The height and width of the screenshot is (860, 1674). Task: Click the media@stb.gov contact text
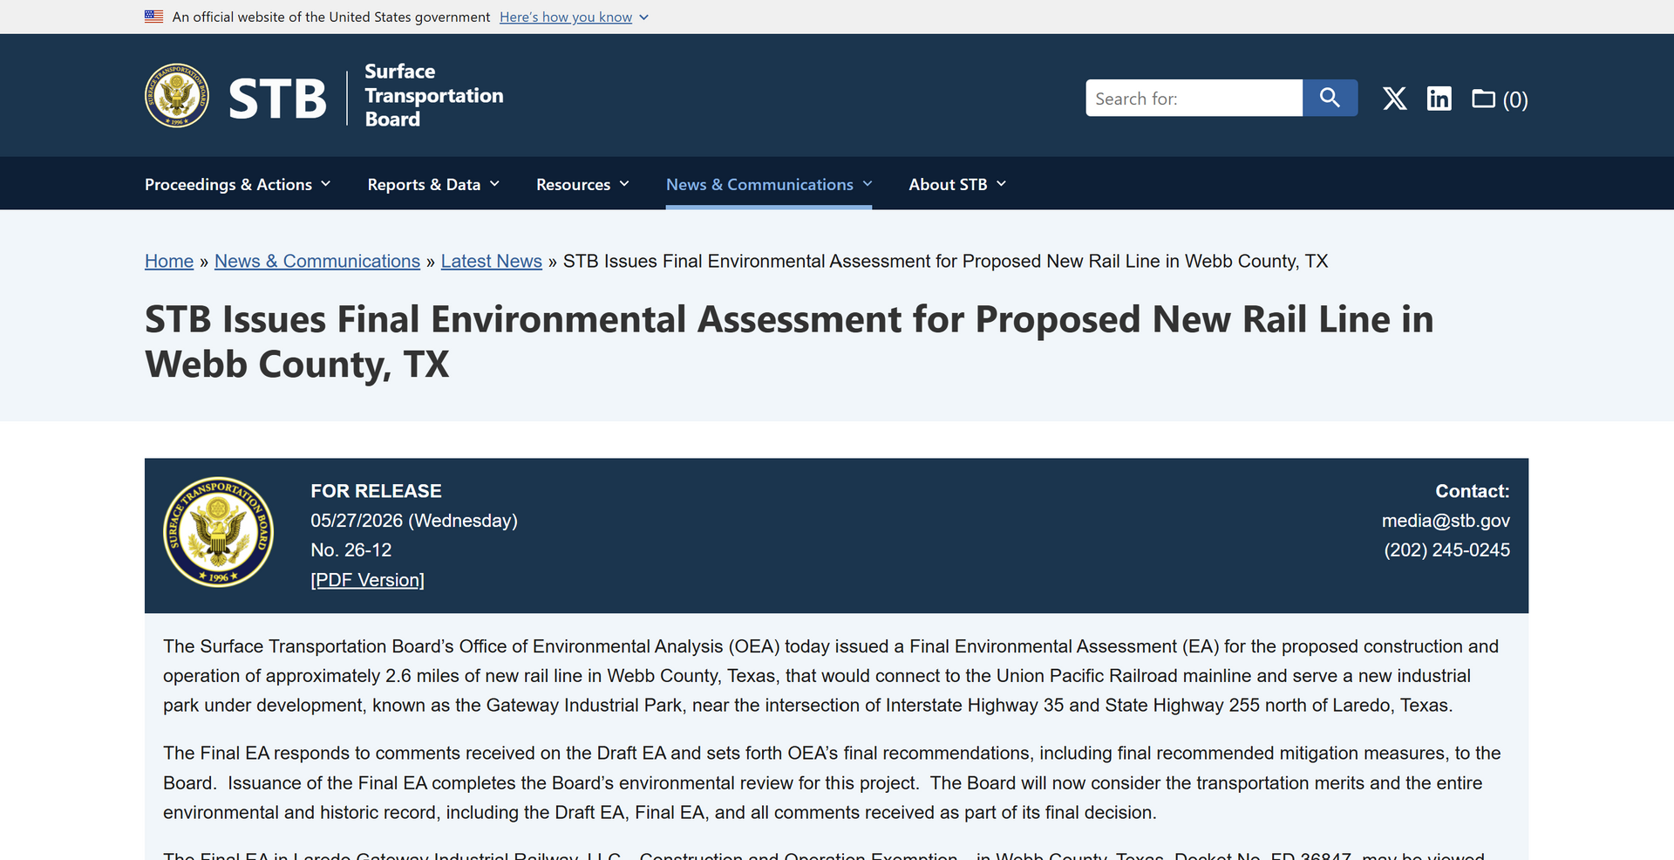coord(1446,521)
